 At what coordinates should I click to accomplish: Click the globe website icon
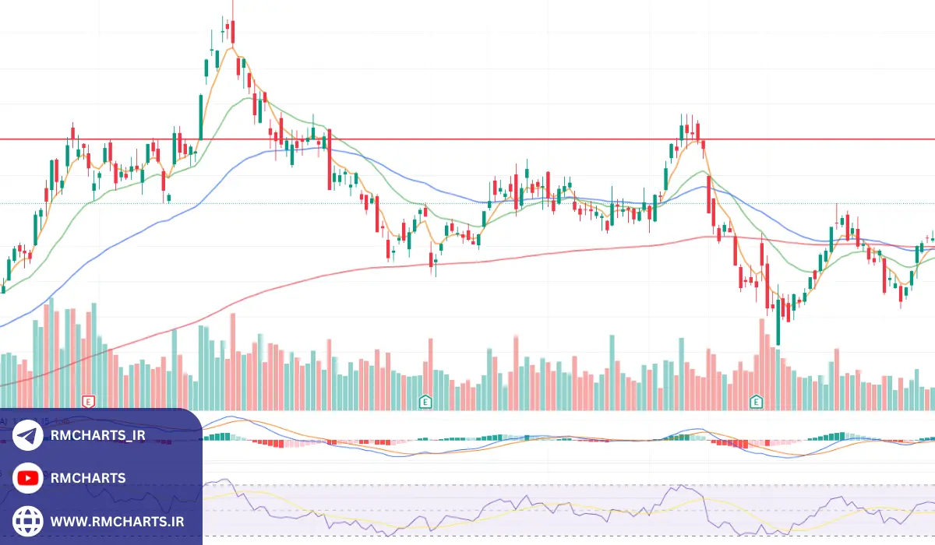click(28, 519)
